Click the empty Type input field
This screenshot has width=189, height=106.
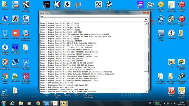tap(92, 20)
